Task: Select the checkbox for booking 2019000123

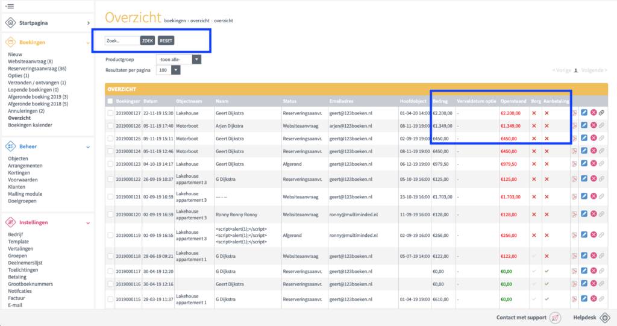Action: [x=110, y=164]
